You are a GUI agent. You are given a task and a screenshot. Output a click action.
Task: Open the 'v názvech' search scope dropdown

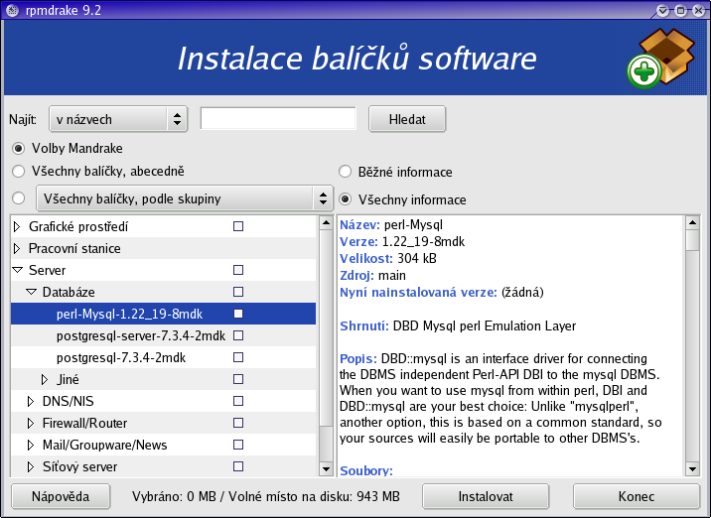pyautogui.click(x=118, y=119)
